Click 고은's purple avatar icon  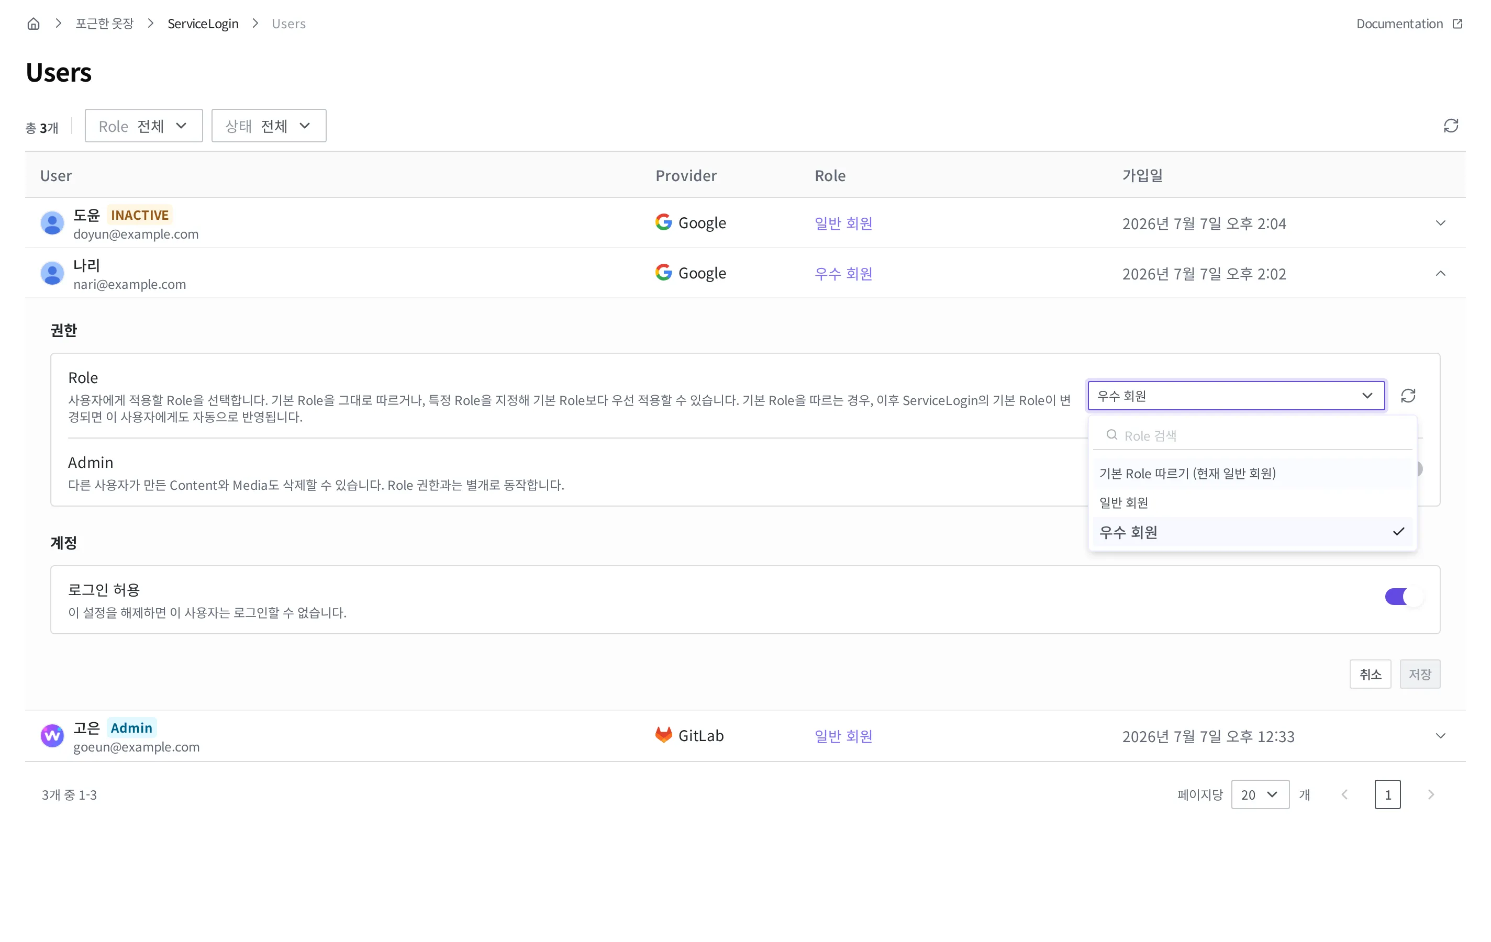coord(52,735)
